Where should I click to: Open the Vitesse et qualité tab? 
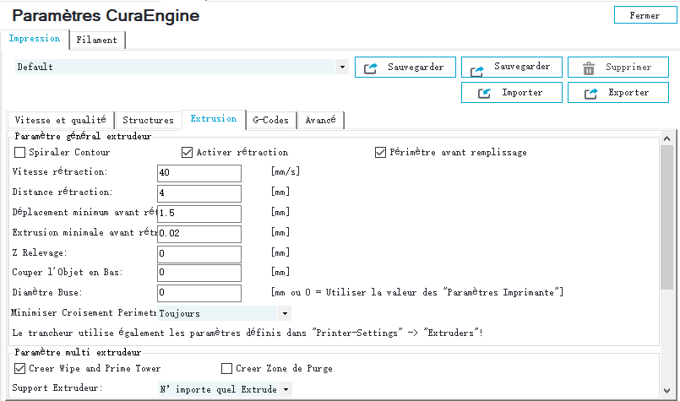pyautogui.click(x=60, y=120)
